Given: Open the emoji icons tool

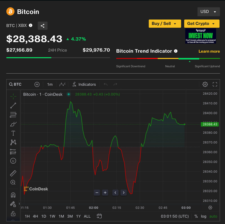Looking at the screenshot, I should click(x=13, y=161).
